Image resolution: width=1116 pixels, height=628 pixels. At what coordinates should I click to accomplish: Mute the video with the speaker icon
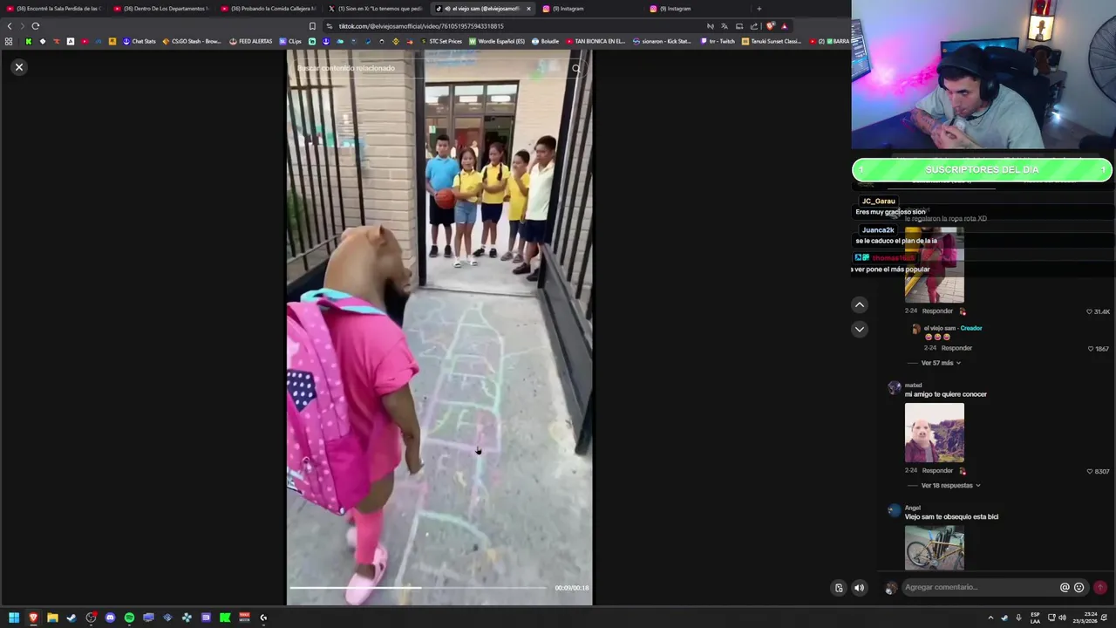pyautogui.click(x=859, y=588)
